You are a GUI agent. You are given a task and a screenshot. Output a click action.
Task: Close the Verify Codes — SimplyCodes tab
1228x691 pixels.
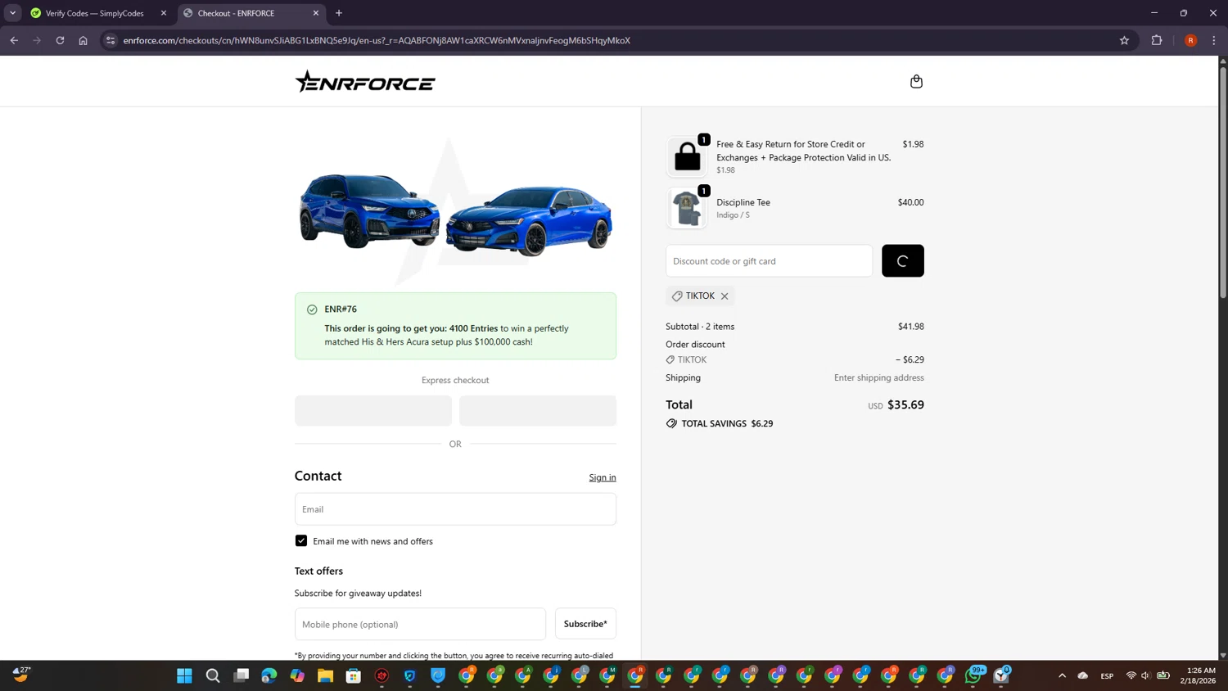click(x=164, y=13)
